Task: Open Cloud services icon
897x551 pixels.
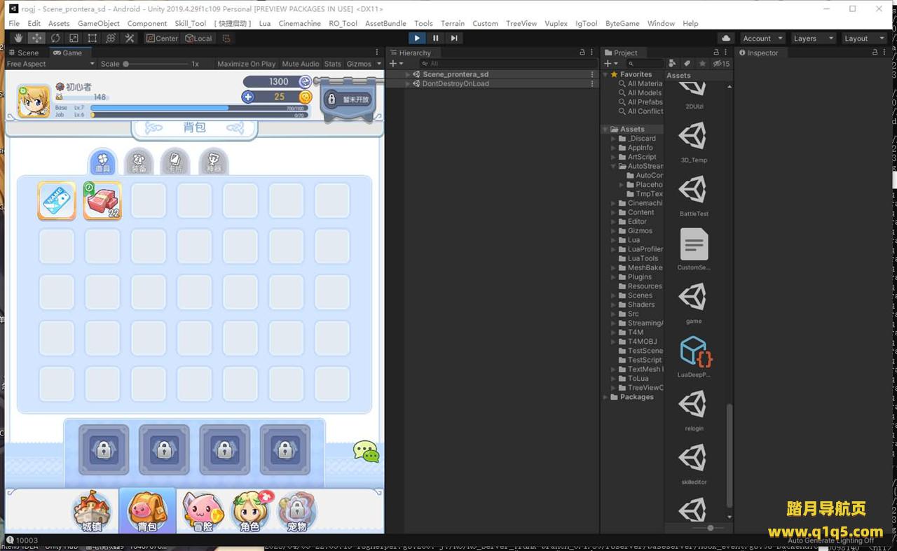Action: [x=726, y=39]
